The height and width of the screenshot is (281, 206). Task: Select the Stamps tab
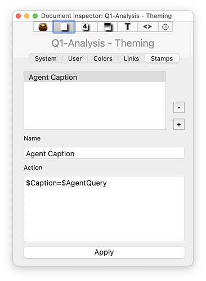click(x=162, y=58)
